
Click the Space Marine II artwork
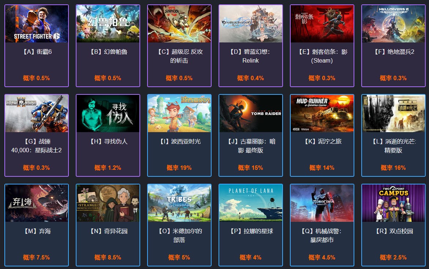37,113
